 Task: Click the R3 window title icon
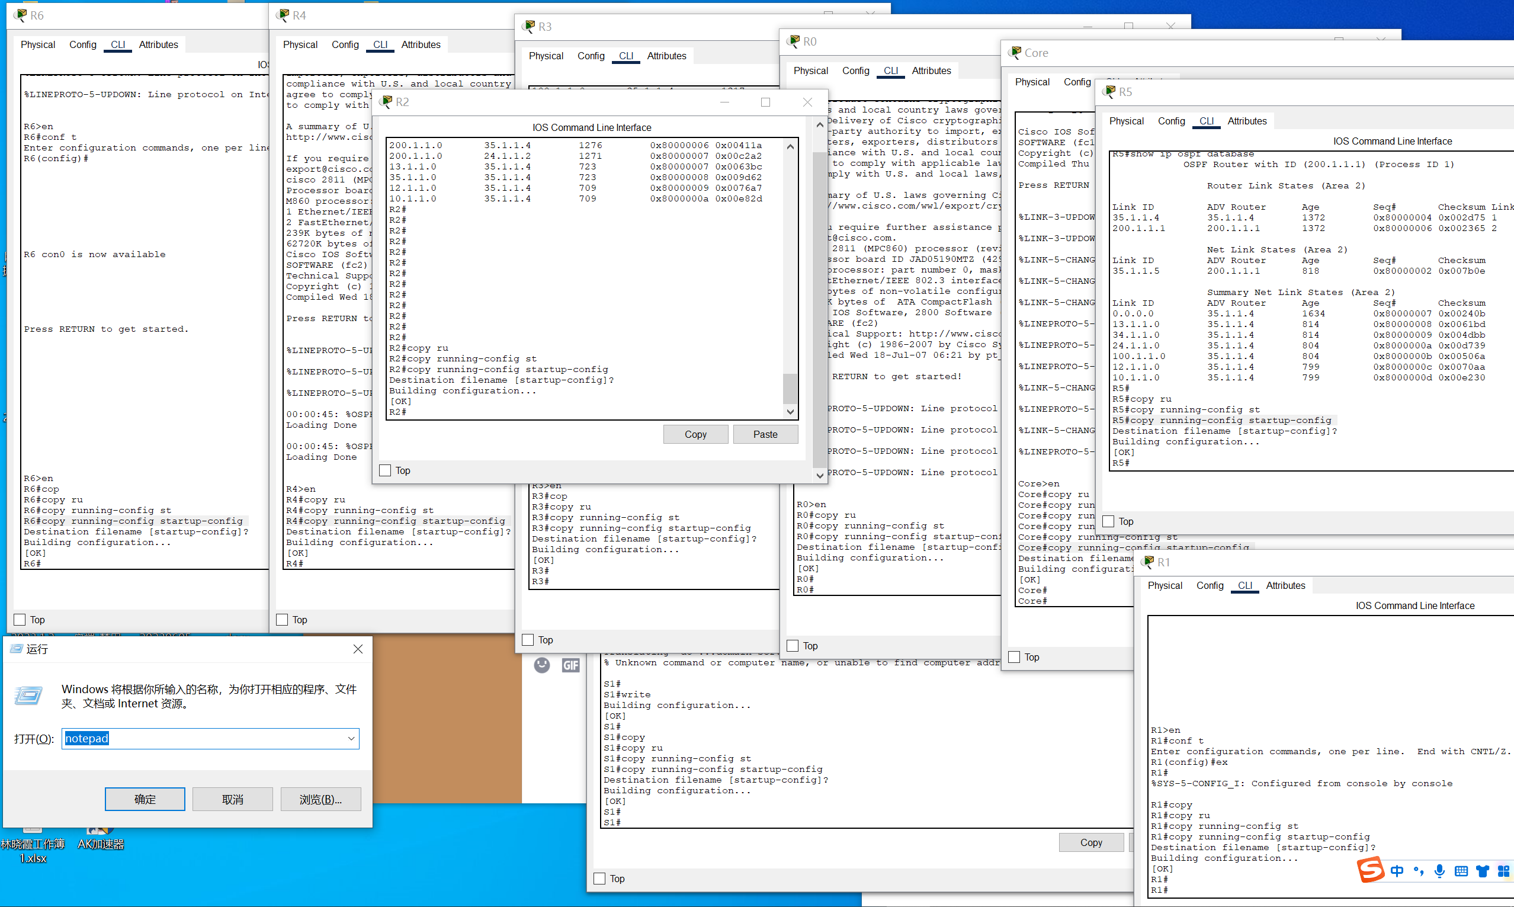528,26
